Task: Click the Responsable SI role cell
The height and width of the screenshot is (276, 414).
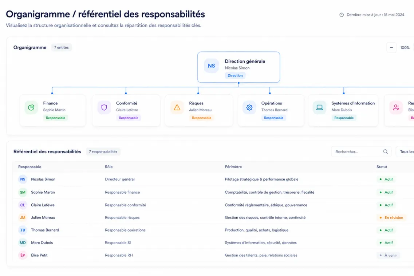Action: 118,243
